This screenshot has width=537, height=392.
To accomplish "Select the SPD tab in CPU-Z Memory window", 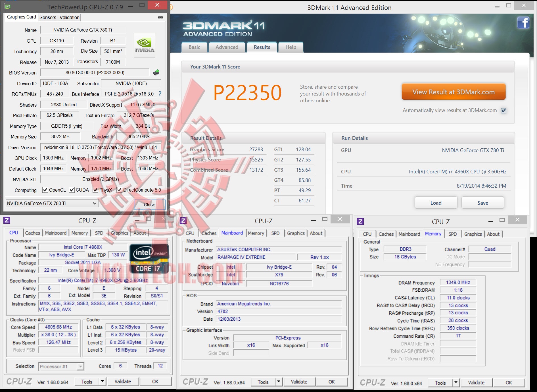I will tap(453, 234).
